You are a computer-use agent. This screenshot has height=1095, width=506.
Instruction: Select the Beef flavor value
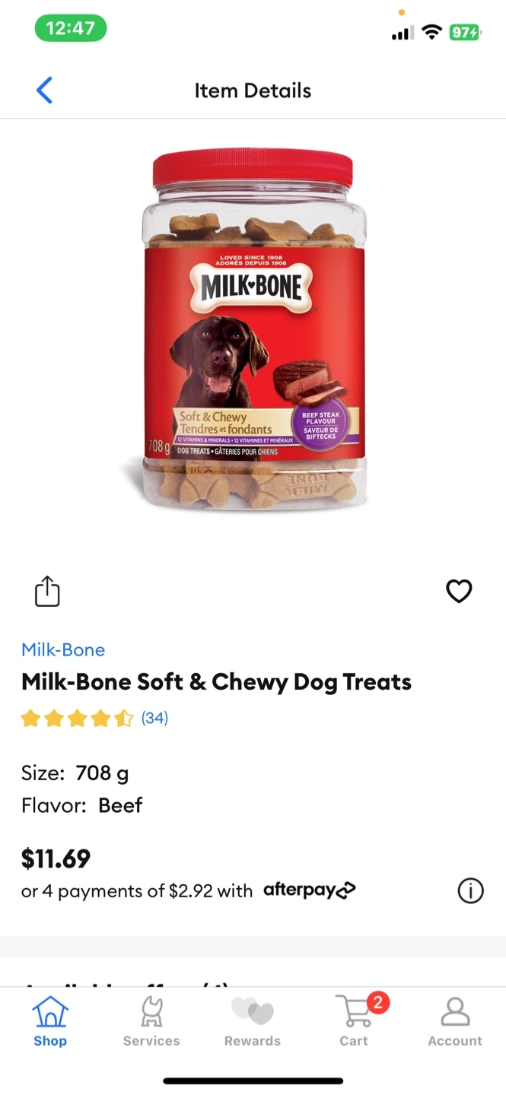120,805
